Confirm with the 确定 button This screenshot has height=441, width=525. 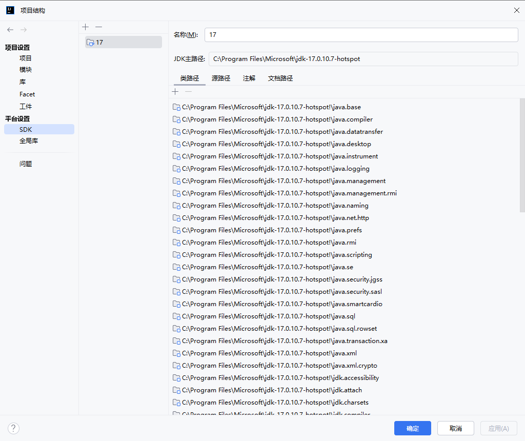[x=413, y=428]
